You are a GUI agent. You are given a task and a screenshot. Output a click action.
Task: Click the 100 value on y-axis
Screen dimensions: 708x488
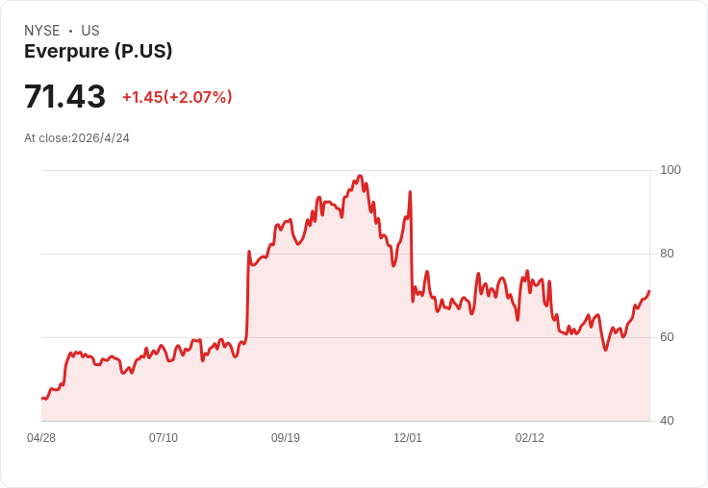[670, 170]
